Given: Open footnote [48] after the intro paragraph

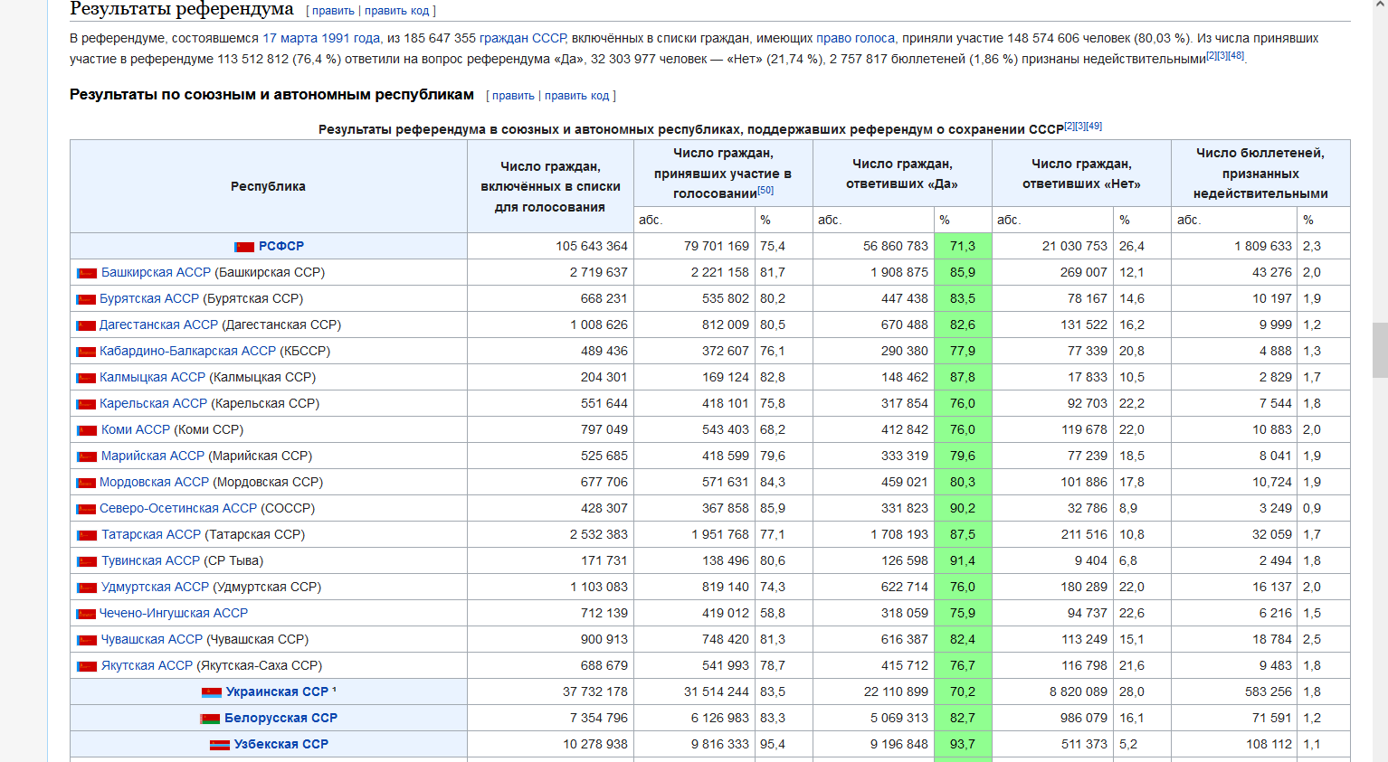Looking at the screenshot, I should (1236, 56).
